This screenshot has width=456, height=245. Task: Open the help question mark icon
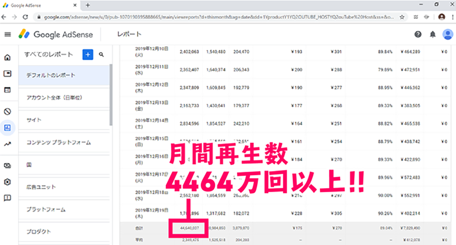pyautogui.click(x=418, y=35)
